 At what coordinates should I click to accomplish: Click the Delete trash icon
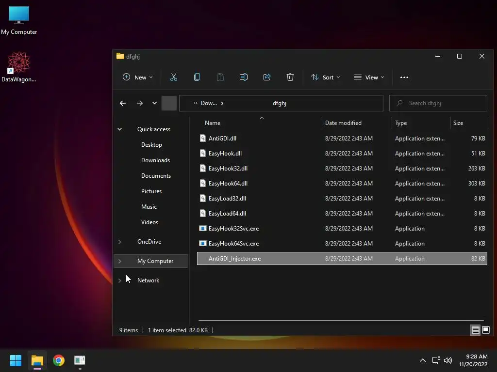click(x=290, y=77)
